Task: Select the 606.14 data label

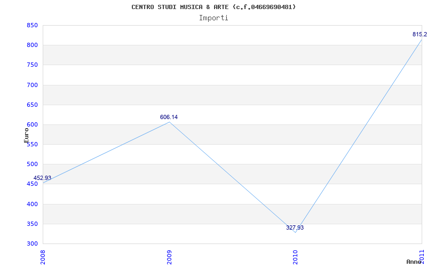Action: tap(169, 117)
